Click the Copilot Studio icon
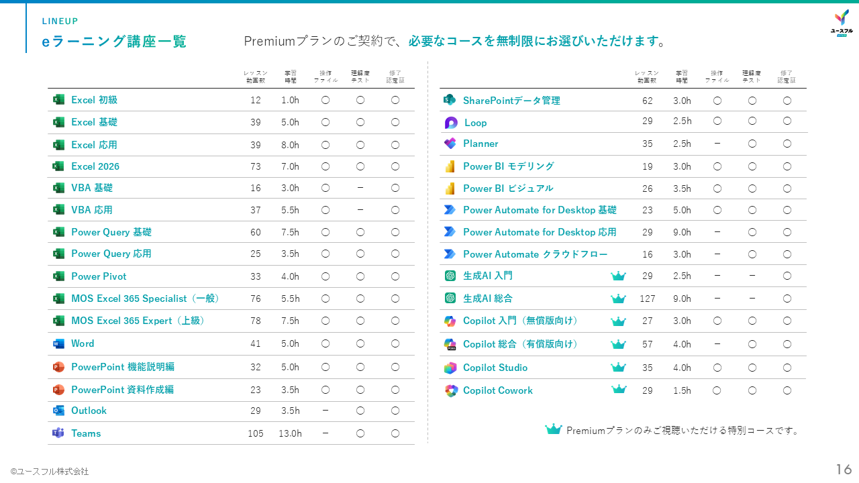Screen dimensions: 859x483 click(450, 368)
